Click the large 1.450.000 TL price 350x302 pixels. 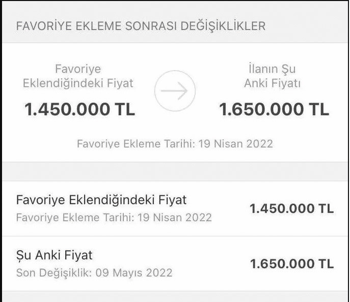(79, 109)
